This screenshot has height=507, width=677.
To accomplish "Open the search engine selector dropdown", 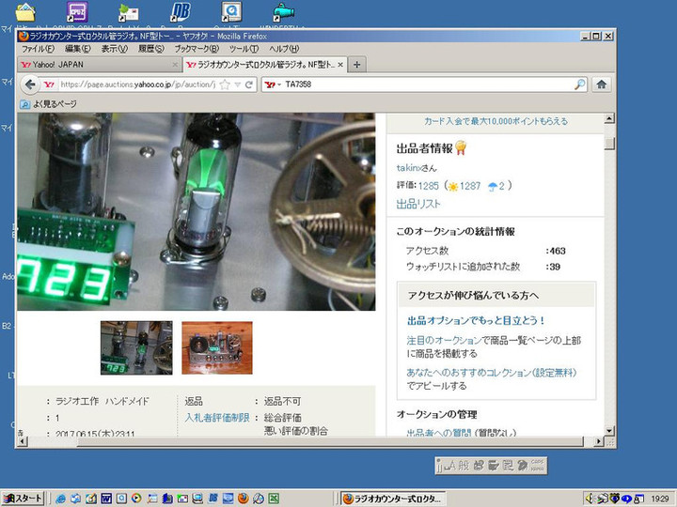I will [277, 84].
